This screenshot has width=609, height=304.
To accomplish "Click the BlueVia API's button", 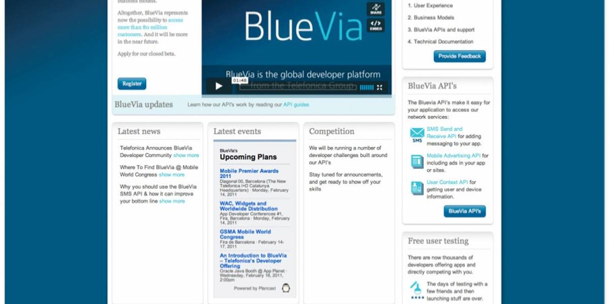I will tap(464, 211).
